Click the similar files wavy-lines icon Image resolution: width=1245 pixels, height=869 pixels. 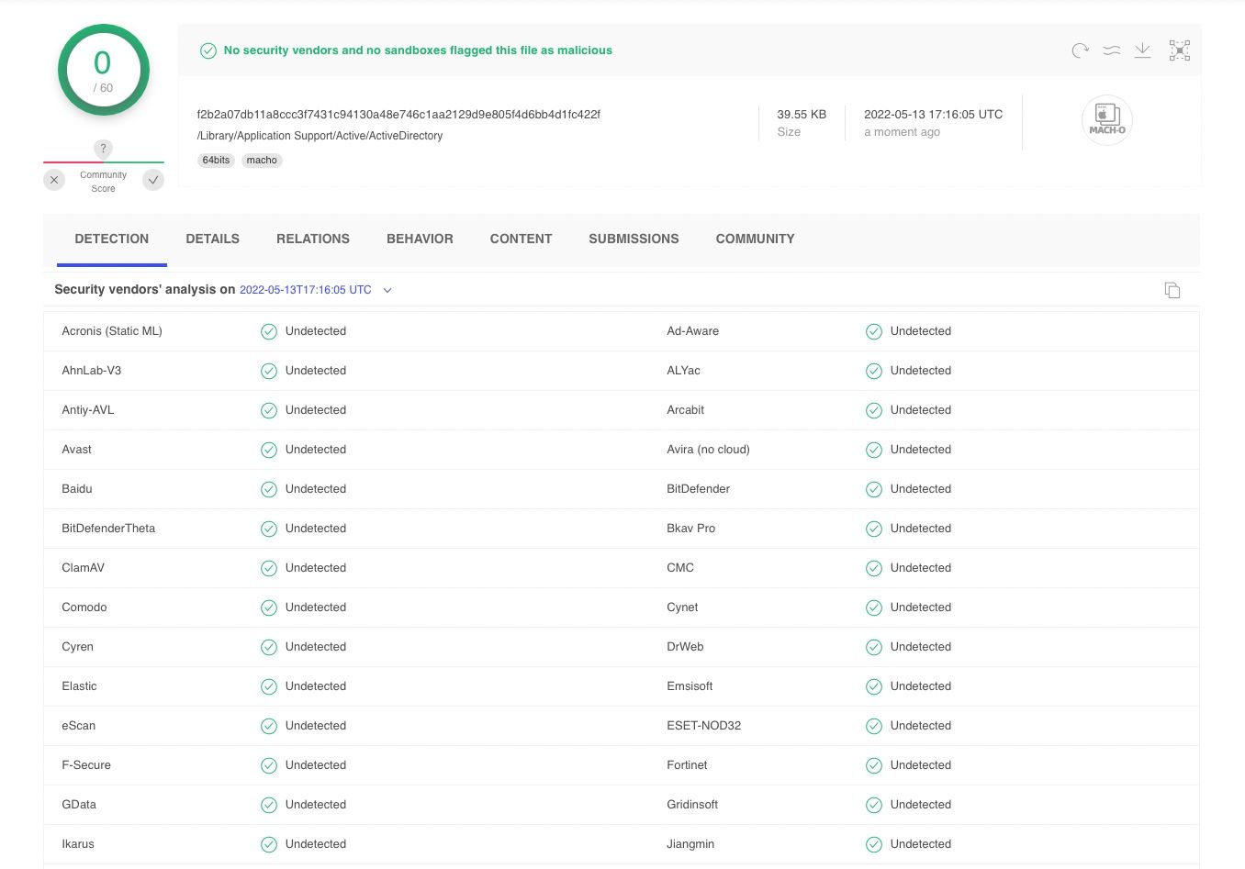tap(1111, 50)
